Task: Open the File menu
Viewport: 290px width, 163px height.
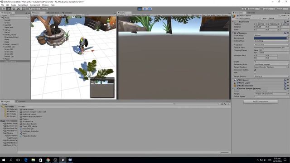Action: click(x=2, y=5)
